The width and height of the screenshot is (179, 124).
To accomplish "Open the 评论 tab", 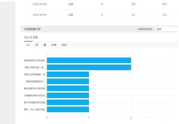I will (64, 45).
